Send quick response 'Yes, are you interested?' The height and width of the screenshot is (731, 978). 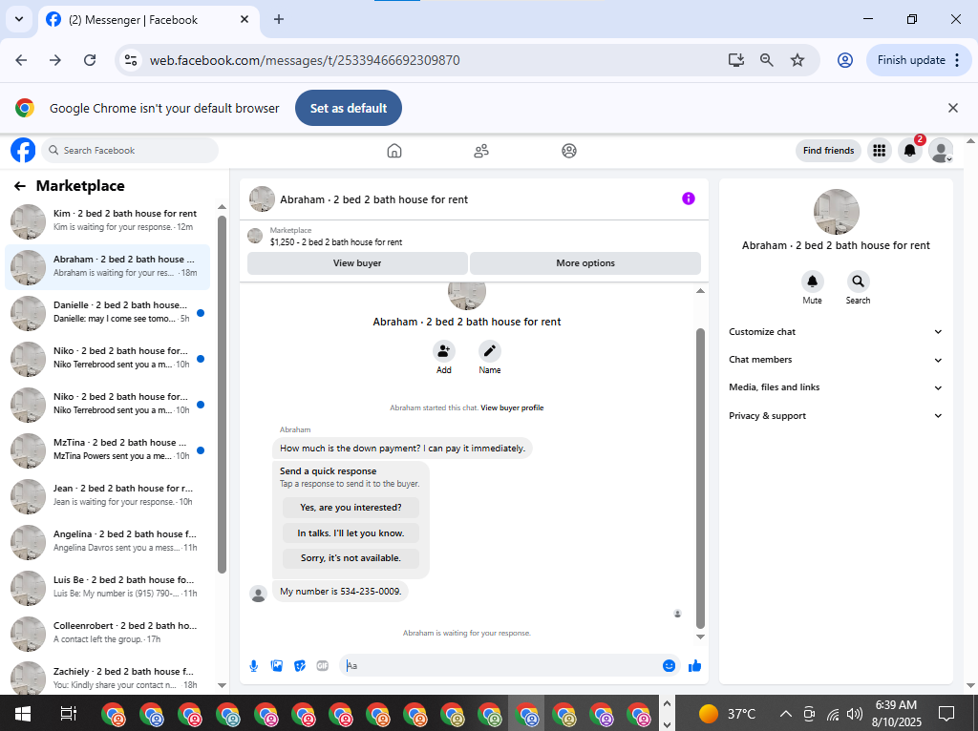click(351, 508)
